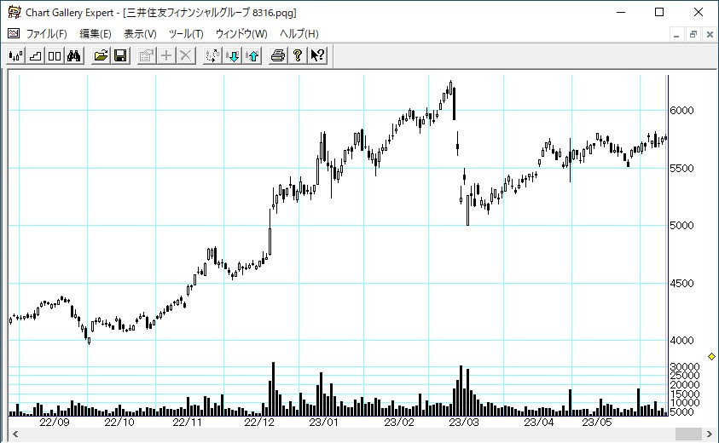Activate the context help pointer icon
Screen dimensions: 719x443
point(316,56)
